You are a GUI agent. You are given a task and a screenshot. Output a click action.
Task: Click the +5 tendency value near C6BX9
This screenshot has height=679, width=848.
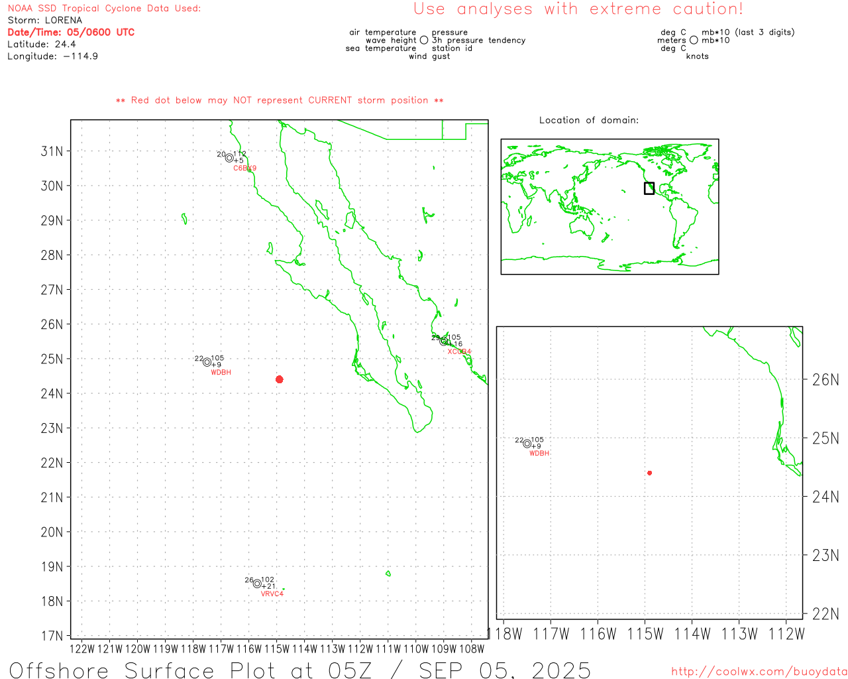pos(238,160)
